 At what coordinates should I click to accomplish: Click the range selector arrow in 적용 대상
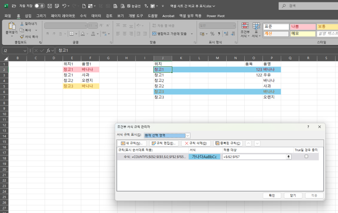pyautogui.click(x=289, y=157)
